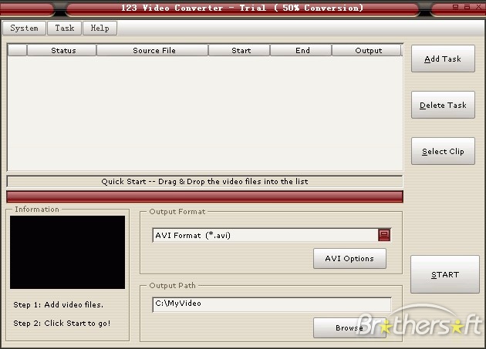This screenshot has width=486, height=349.
Task: Click the Status column header
Action: coord(62,51)
